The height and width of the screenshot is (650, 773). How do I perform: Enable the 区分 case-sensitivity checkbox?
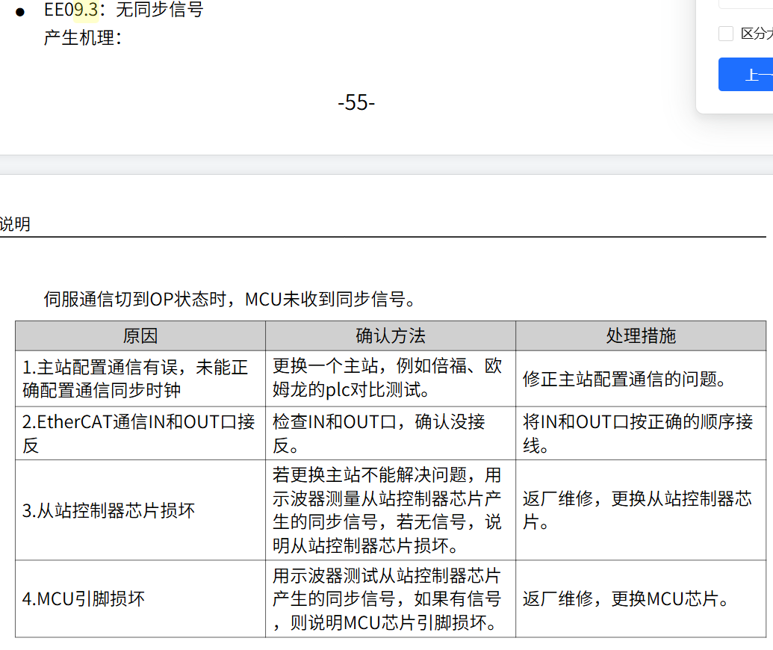pyautogui.click(x=725, y=33)
